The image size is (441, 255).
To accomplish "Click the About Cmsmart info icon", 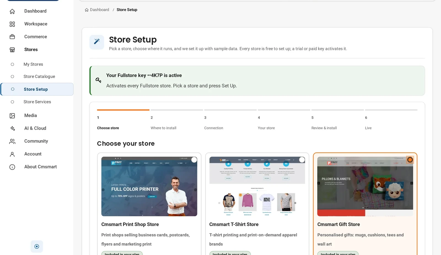I will [12, 167].
